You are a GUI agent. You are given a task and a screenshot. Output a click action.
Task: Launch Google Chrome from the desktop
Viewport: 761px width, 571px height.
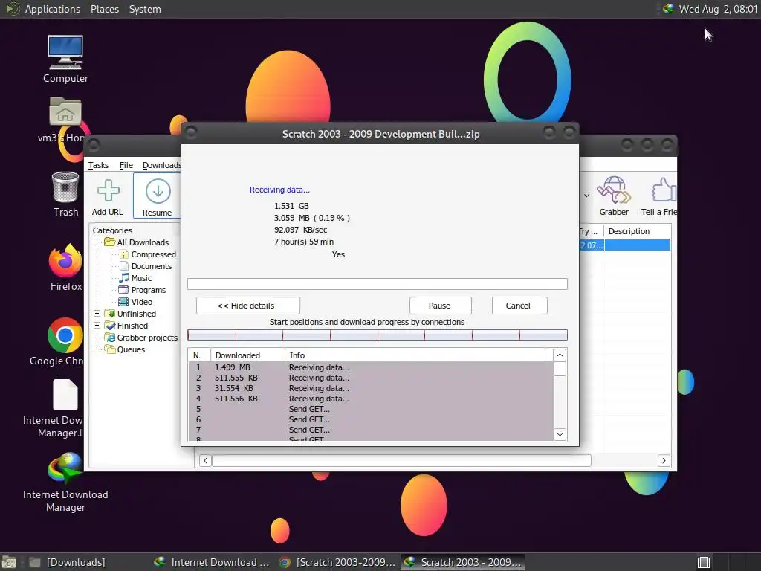click(x=65, y=335)
